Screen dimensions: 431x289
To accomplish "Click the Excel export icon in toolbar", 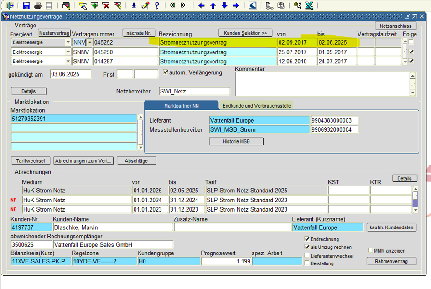I will click(x=309, y=5).
